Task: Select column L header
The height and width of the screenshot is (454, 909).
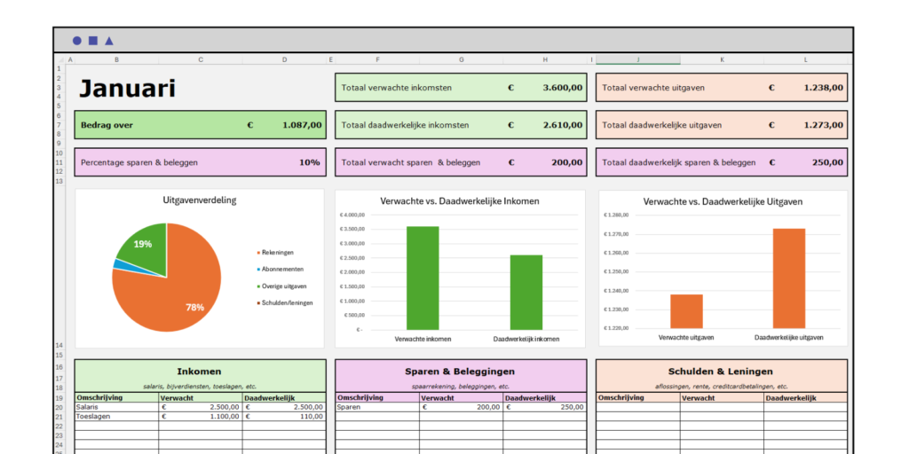Action: point(806,59)
